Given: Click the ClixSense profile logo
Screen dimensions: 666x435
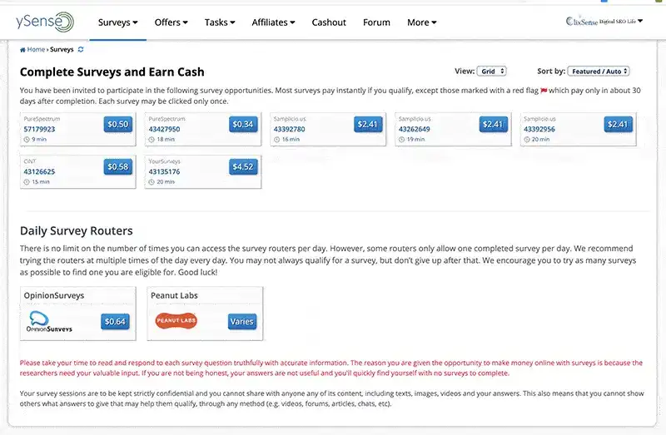Looking at the screenshot, I should [x=603, y=21].
